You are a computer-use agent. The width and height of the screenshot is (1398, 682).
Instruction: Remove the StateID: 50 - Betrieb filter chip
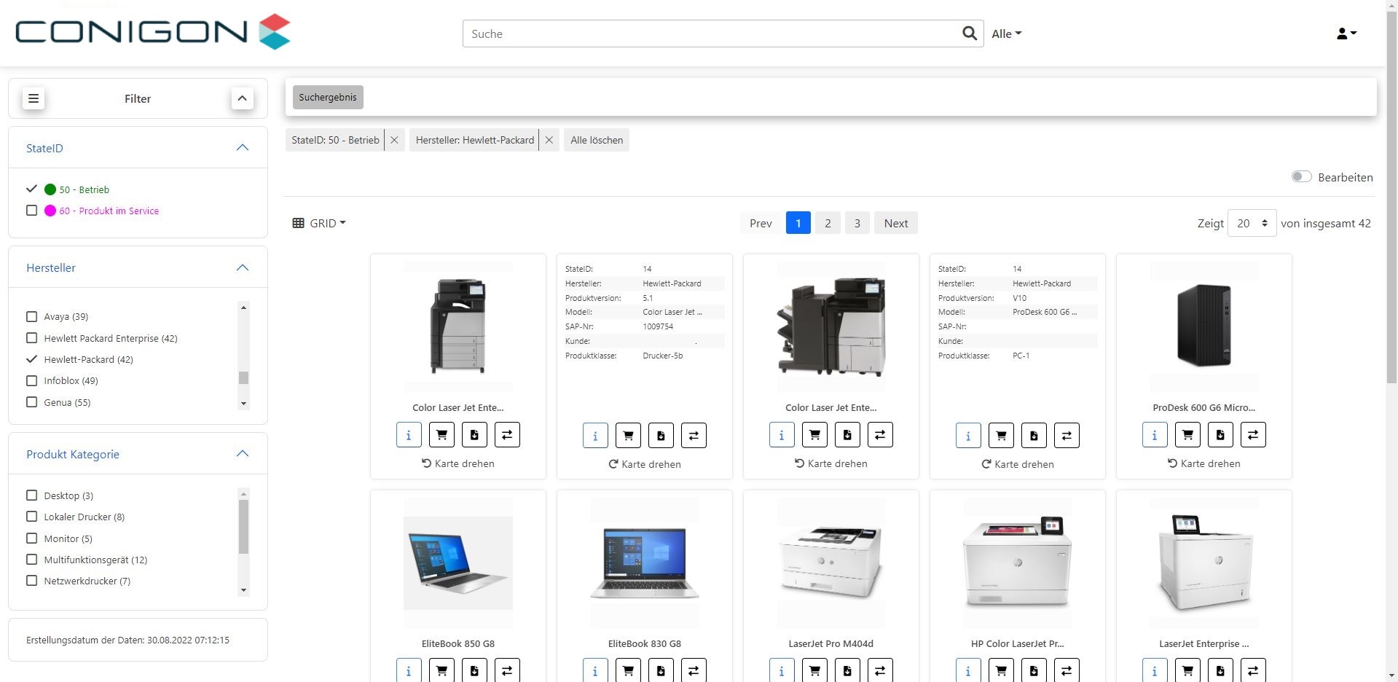click(x=394, y=140)
